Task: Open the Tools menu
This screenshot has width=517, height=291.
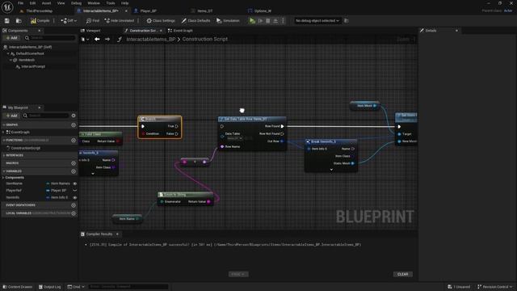Action: 111,3
